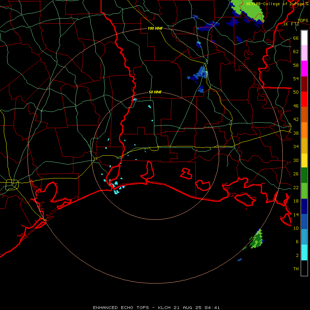
Task: Click the 100 NMI range ring label
Action: 155,28
